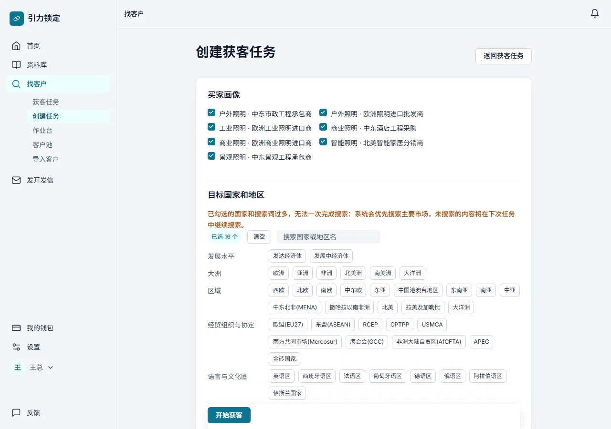Click the 找客户 magnifier icon
611x429 pixels.
pyautogui.click(x=16, y=84)
